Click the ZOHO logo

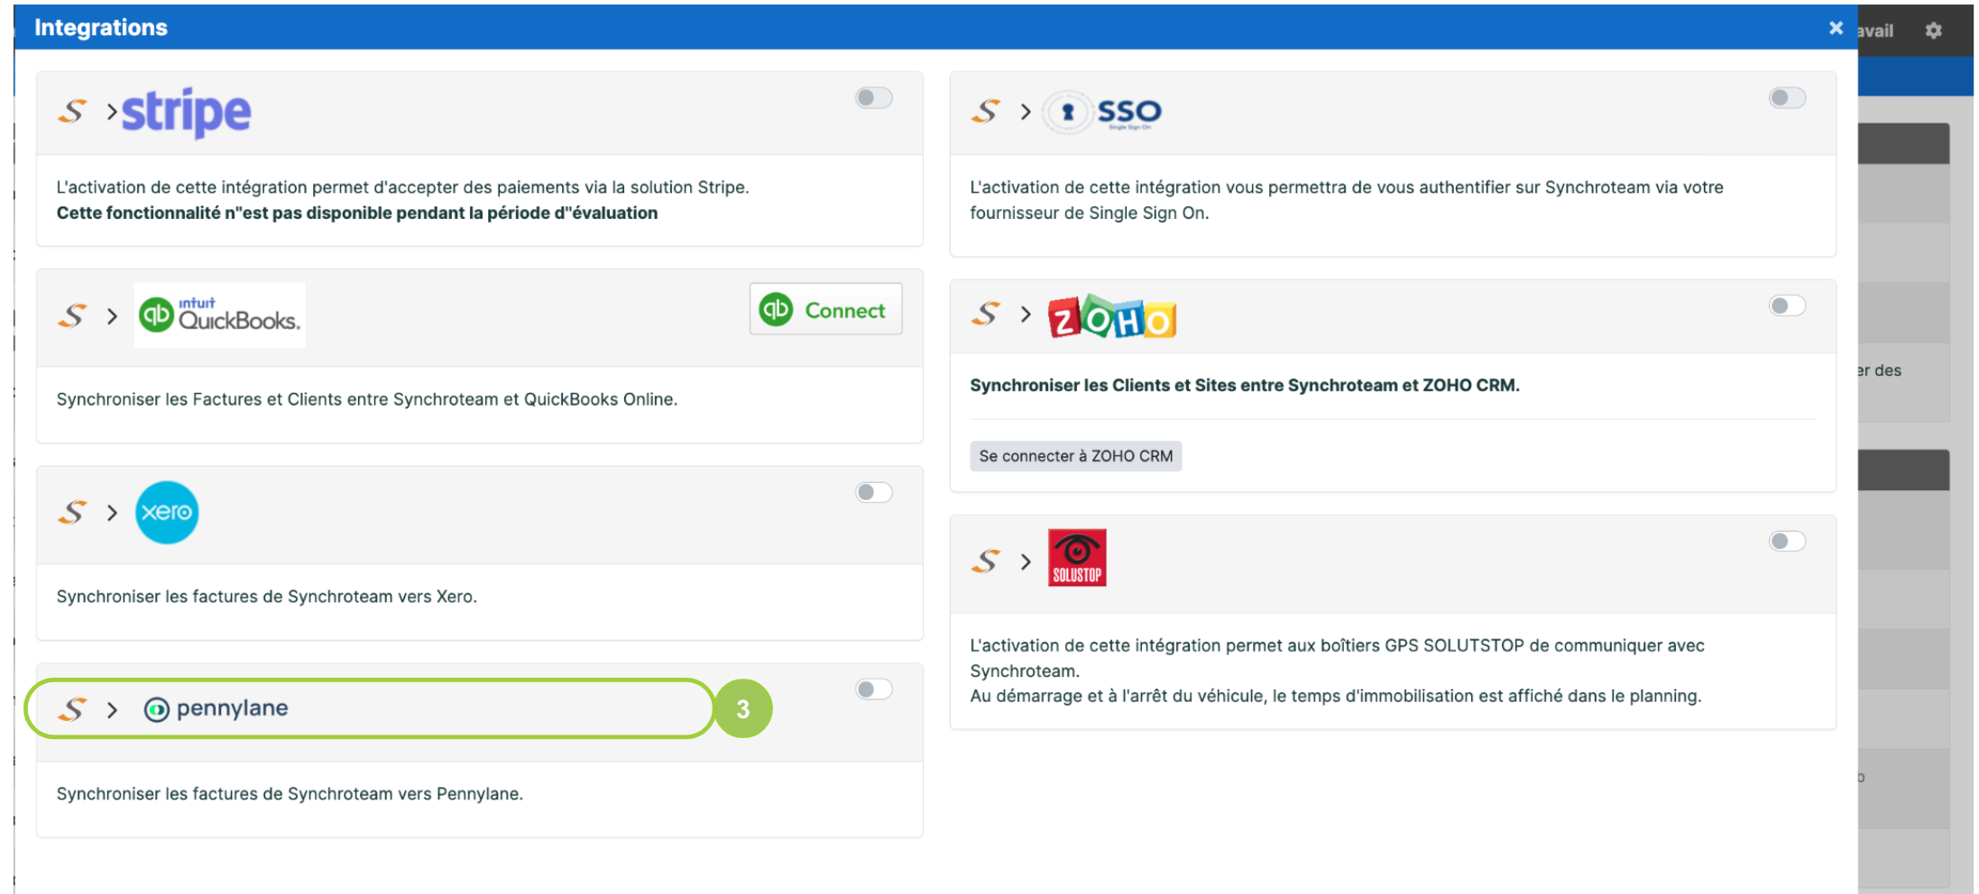click(x=1112, y=316)
